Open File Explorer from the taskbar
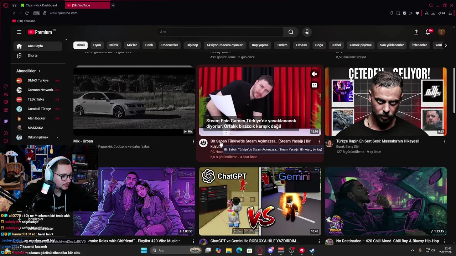The width and height of the screenshot is (456, 256). point(229,250)
